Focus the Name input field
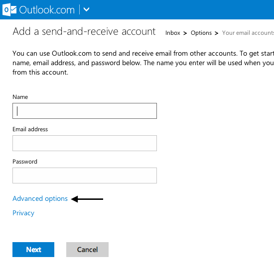Image resolution: width=274 pixels, height=263 pixels. (85, 111)
